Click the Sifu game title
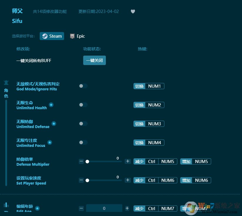Screen dimensions: 242x216 (x=17, y=21)
